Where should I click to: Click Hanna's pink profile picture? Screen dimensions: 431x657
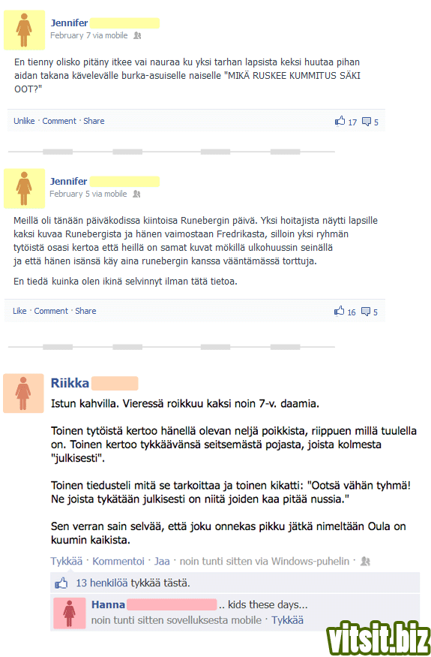pyautogui.click(x=70, y=613)
